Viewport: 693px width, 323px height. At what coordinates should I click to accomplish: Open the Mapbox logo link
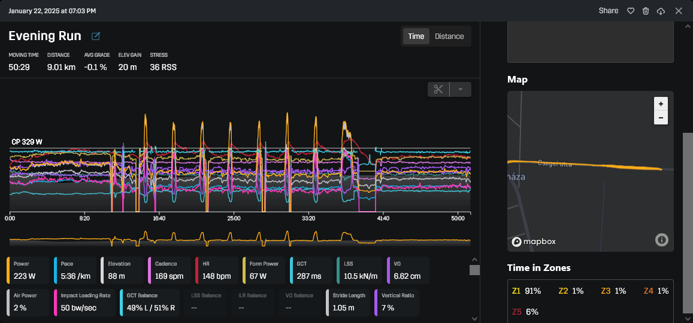click(x=534, y=242)
